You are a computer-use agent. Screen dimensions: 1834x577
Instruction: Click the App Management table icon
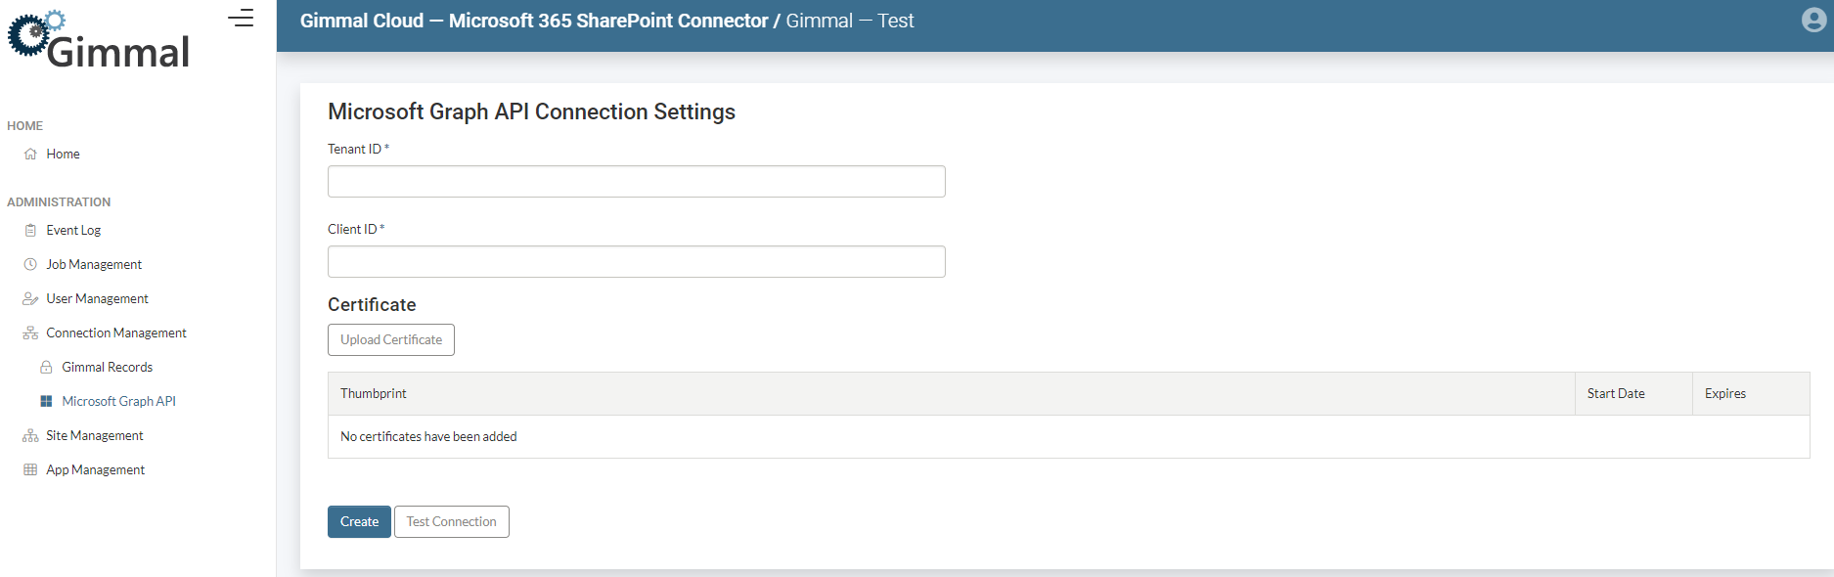(30, 470)
